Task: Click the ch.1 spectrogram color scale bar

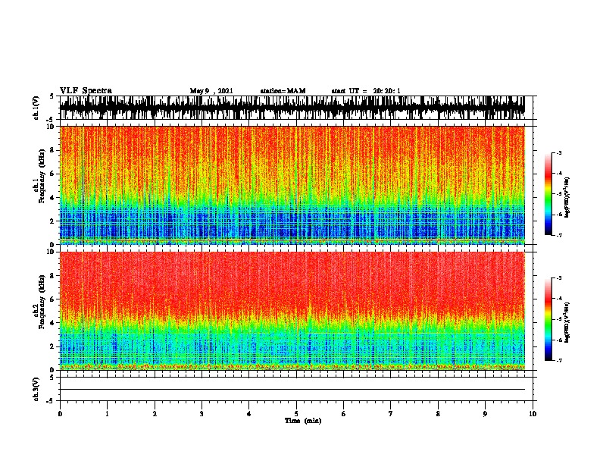Action: point(548,194)
